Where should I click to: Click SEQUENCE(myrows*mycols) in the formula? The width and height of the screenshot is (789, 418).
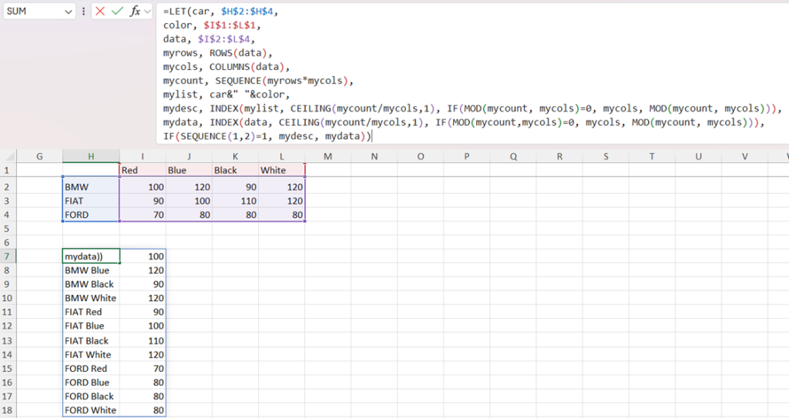[x=282, y=81]
